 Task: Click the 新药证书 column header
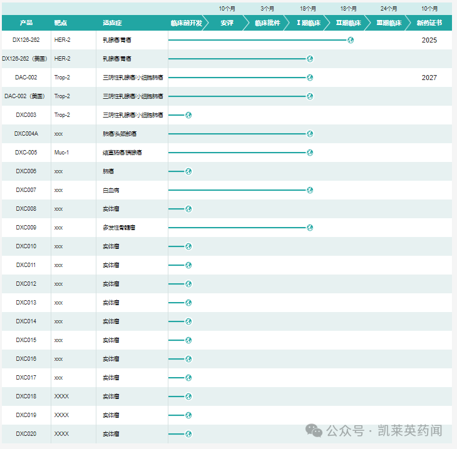point(429,23)
